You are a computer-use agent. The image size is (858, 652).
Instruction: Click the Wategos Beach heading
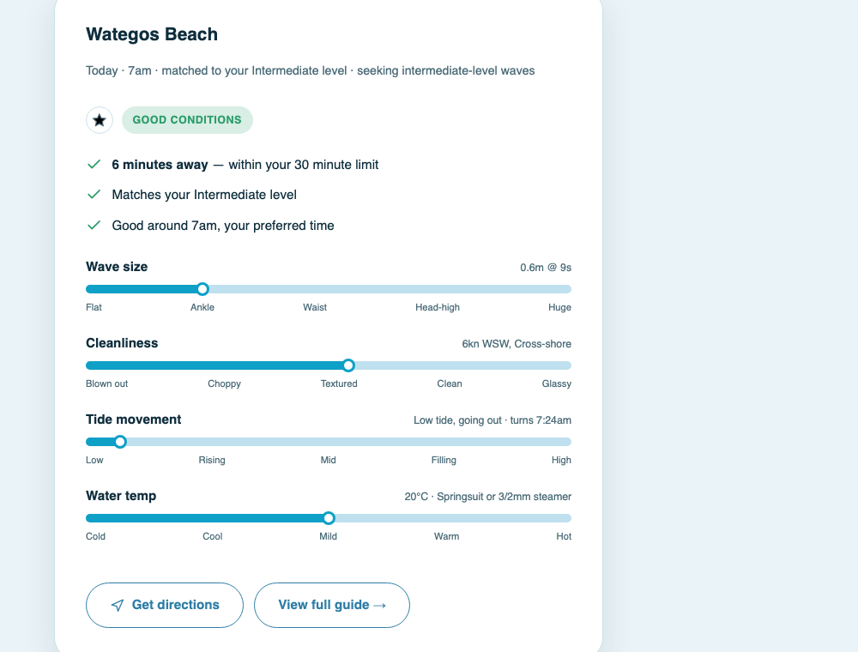click(x=152, y=34)
